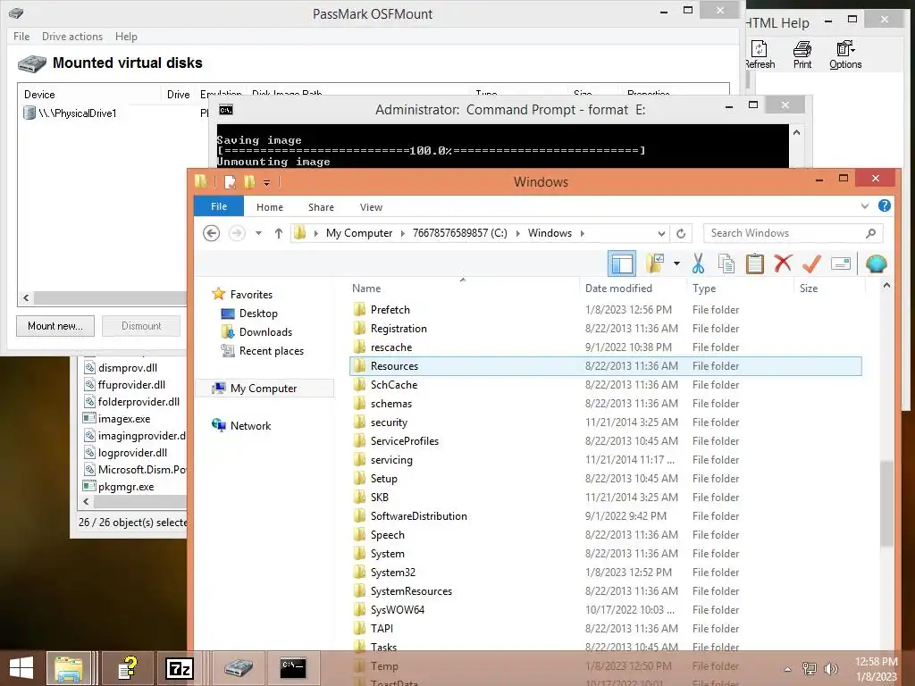Screen dimensions: 915x686
Task: Click the Cut scissors icon
Action: coord(698,264)
